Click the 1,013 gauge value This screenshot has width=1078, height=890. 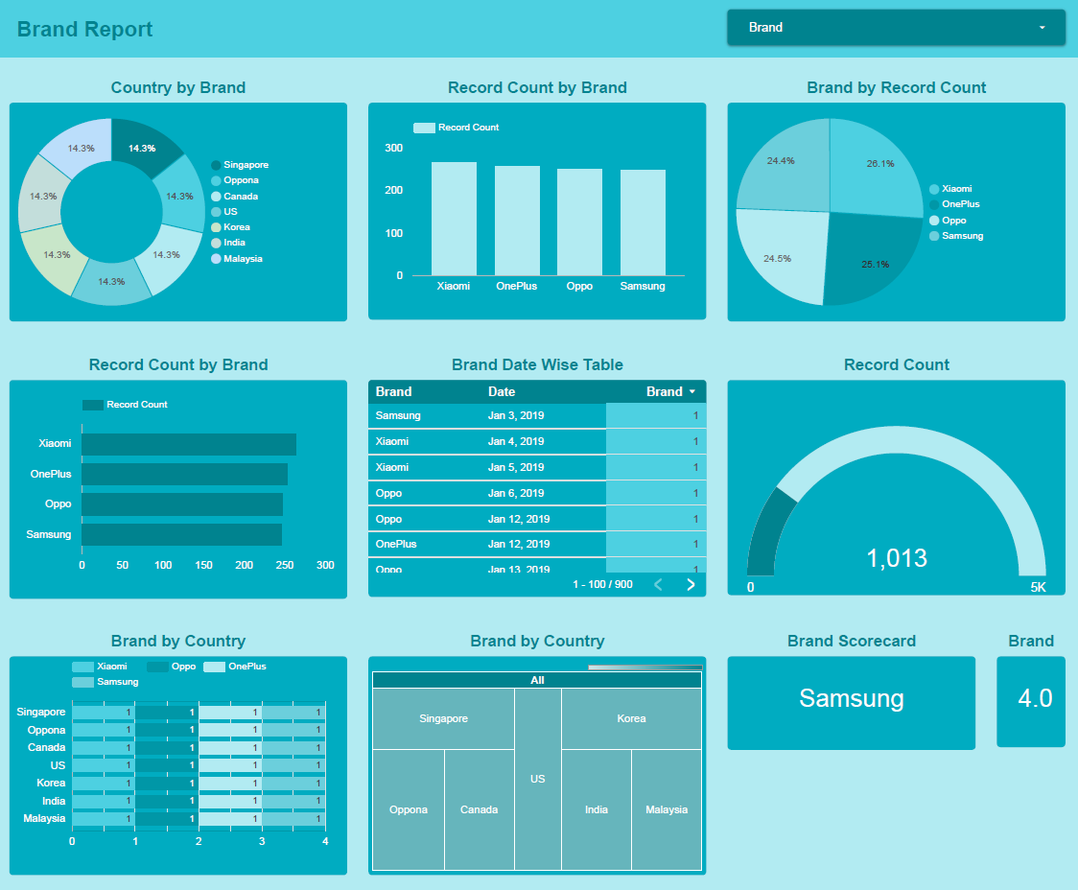pyautogui.click(x=897, y=558)
